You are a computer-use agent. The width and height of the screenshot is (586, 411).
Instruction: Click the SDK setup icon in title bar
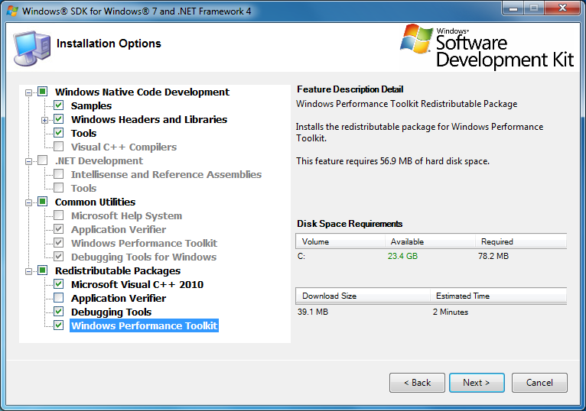(11, 11)
